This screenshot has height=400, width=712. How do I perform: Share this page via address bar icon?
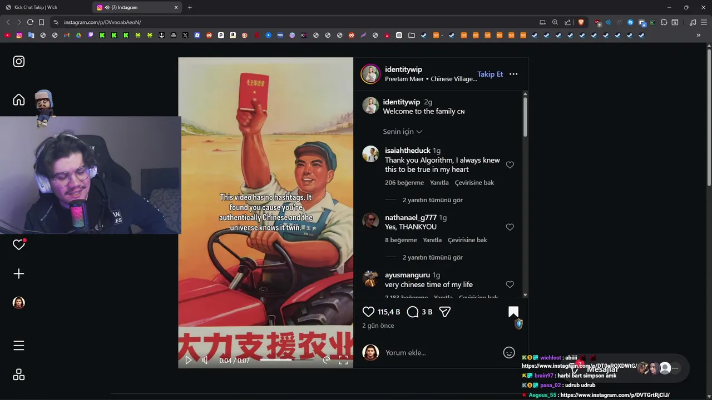(567, 22)
